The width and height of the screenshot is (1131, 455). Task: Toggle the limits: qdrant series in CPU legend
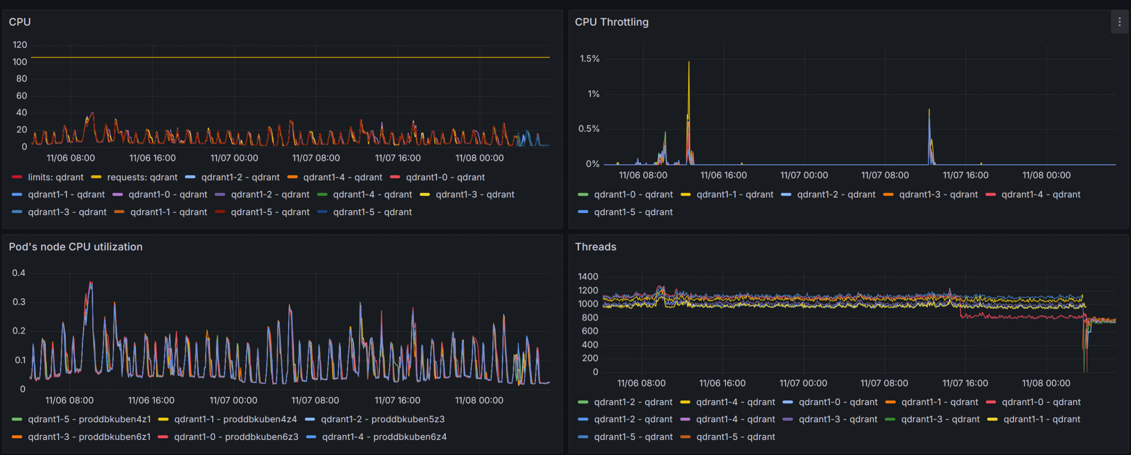coord(55,177)
